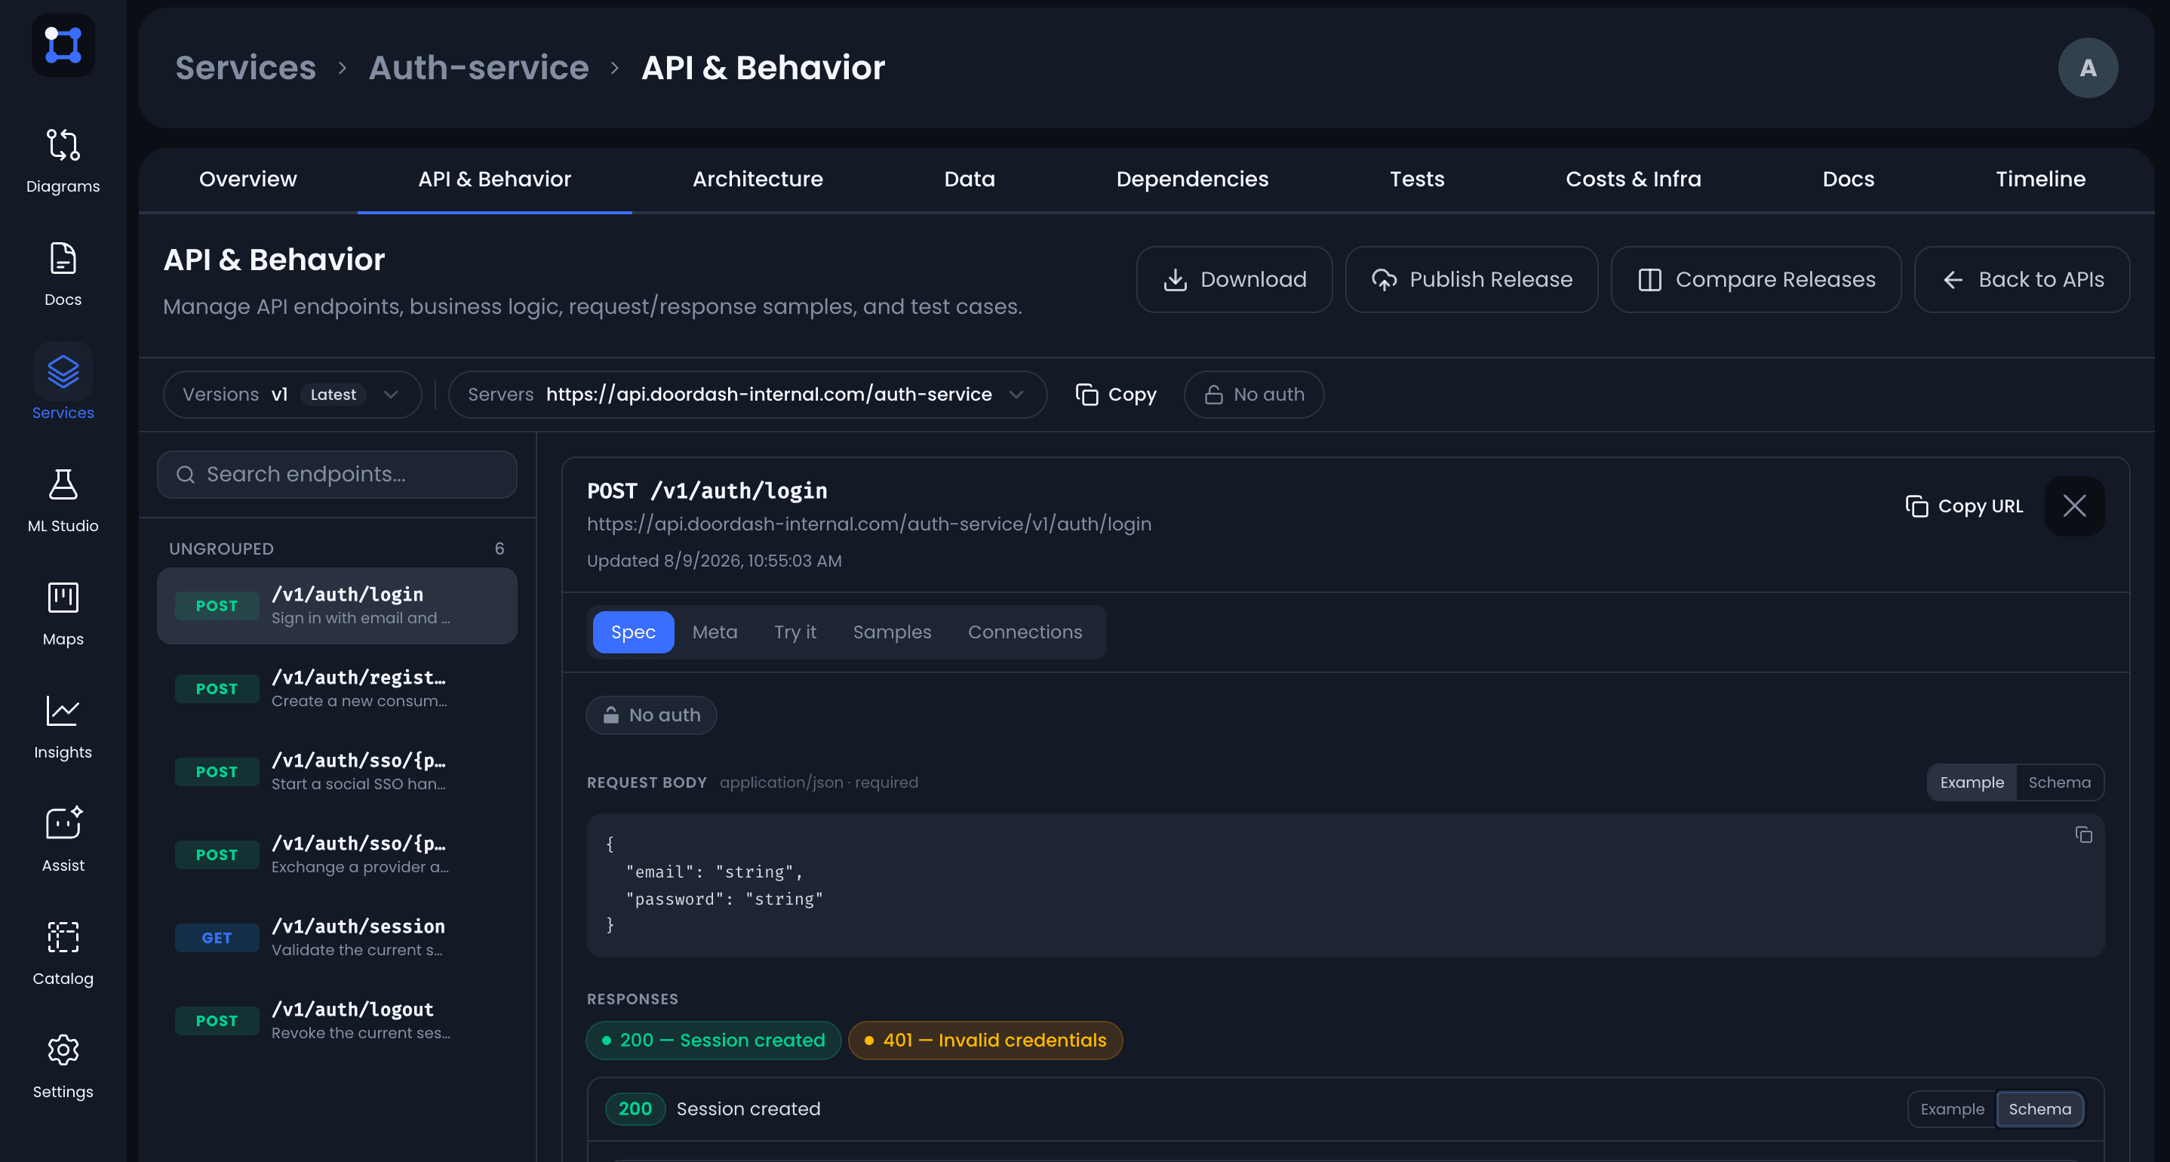2170x1162 pixels.
Task: Switch 200 response to Example view
Action: click(1952, 1110)
